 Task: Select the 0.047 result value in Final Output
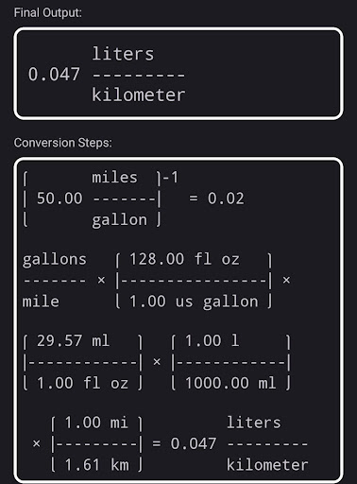tap(54, 75)
